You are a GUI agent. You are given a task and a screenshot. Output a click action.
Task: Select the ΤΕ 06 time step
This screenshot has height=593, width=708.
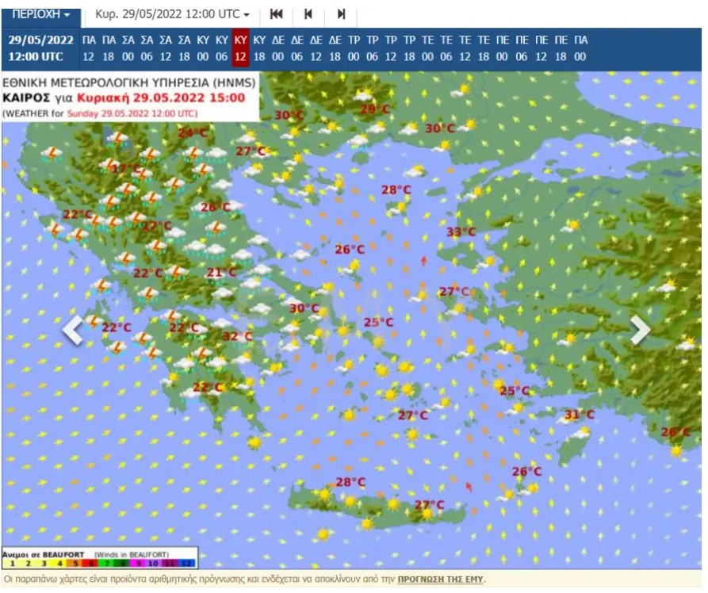click(446, 48)
